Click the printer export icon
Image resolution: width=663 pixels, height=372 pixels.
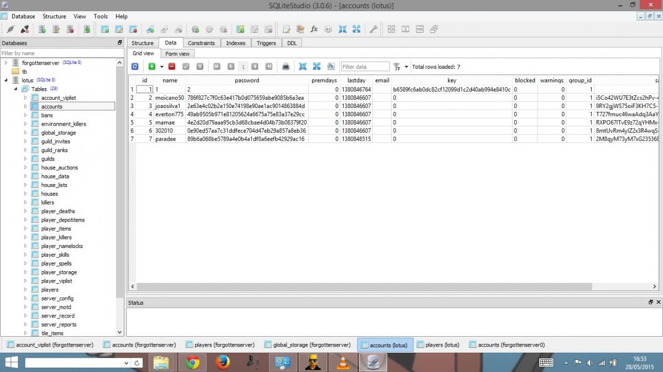[286, 67]
